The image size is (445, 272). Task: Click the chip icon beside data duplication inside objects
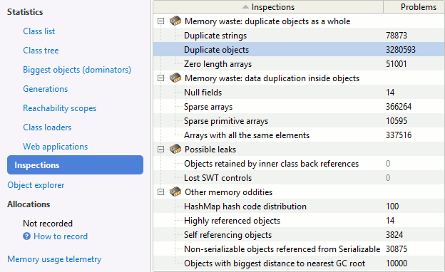click(x=175, y=78)
